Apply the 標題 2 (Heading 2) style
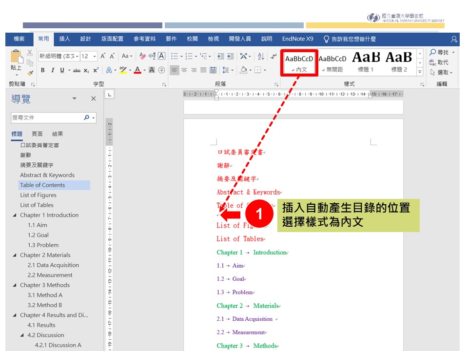 (399, 63)
